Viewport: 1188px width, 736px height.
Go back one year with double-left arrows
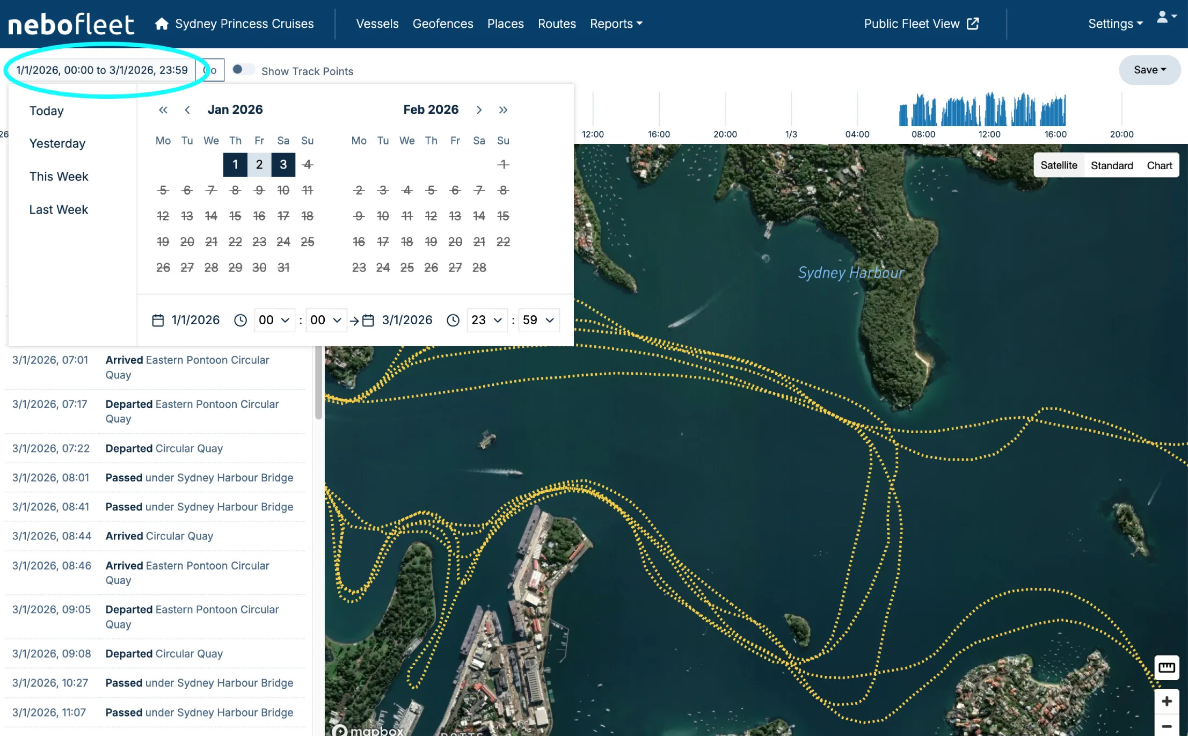[163, 110]
